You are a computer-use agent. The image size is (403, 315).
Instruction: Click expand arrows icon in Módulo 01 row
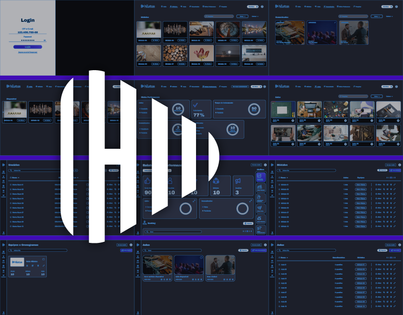(x=394, y=185)
